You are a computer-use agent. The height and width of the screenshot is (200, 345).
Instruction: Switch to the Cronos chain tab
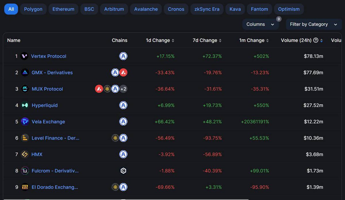(x=176, y=9)
